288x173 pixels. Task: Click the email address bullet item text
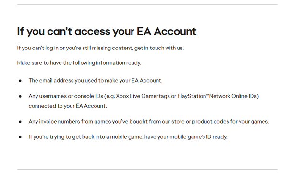pos(96,81)
